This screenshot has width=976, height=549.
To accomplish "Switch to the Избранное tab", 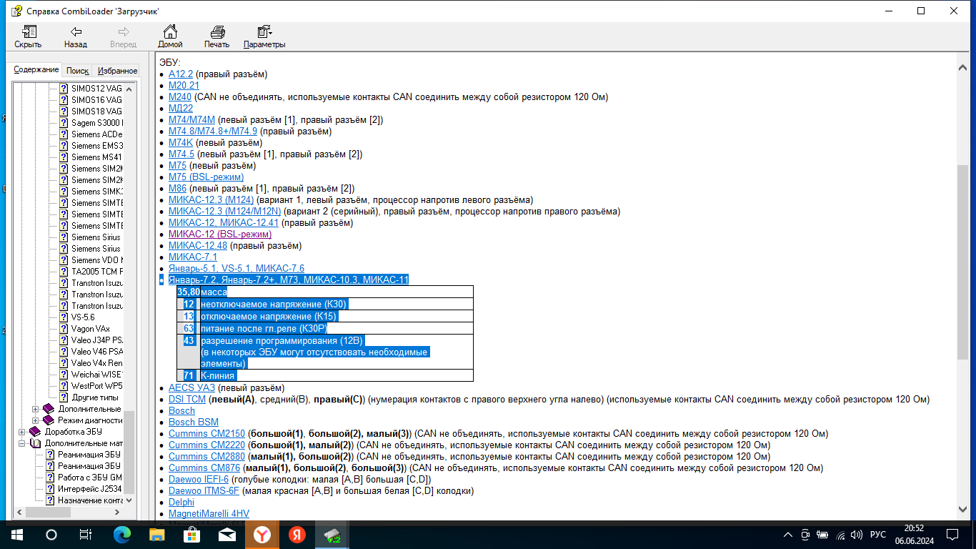I will click(117, 71).
